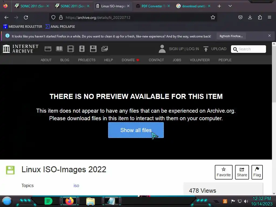Screen dimensions: 276x207
Task: Open the shield tracking protection icon
Action: click(x=53, y=18)
